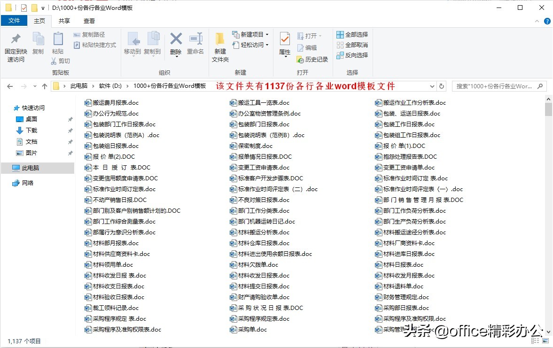
Task: Click the Quick Access Toolbar dropdown arrow
Action: (x=43, y=8)
